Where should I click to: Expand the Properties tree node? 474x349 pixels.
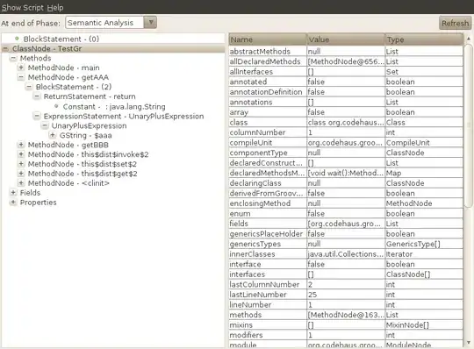click(13, 202)
